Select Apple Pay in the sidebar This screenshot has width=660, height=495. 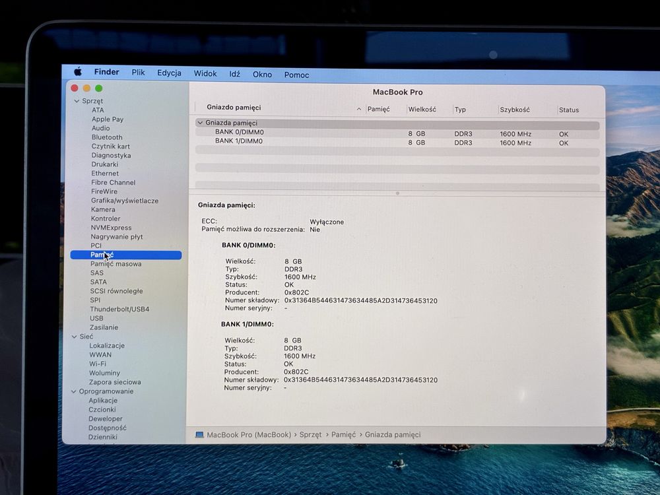108,119
